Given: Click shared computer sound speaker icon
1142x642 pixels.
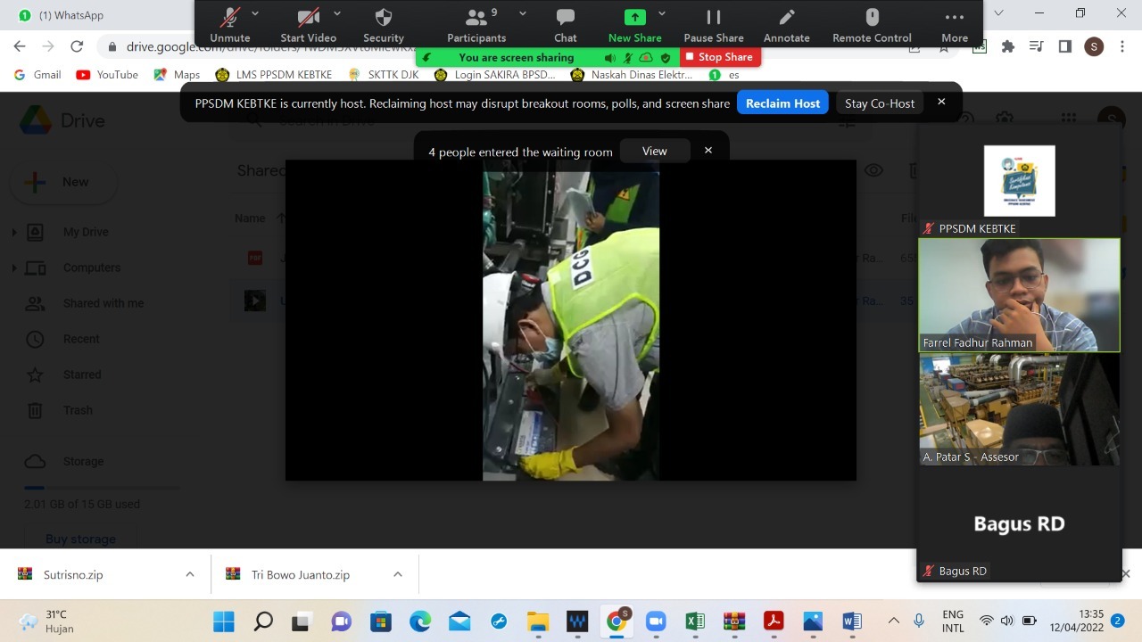Looking at the screenshot, I should pyautogui.click(x=610, y=58).
